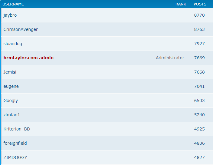Open Kriterion_BD's profile

pos(17,129)
